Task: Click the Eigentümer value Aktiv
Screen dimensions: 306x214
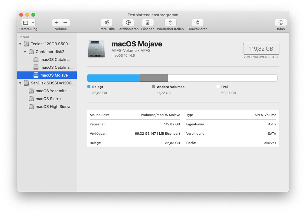Action: (272, 124)
